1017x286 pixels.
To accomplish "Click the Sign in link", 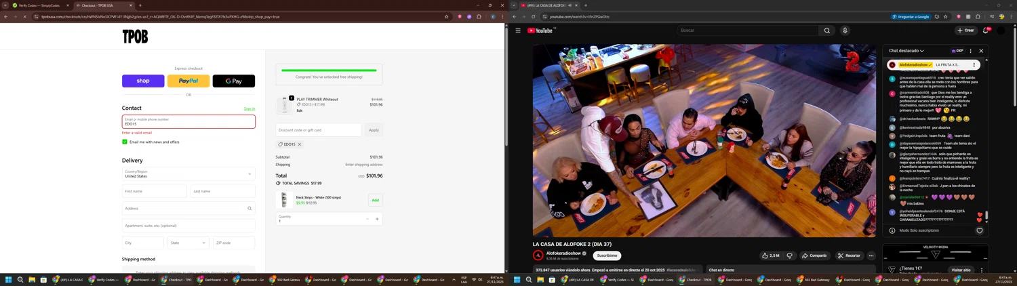I will [250, 108].
